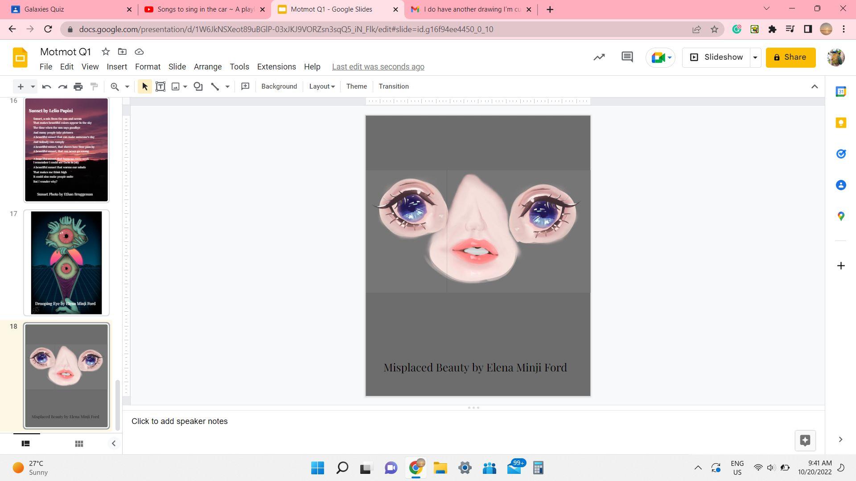Image resolution: width=856 pixels, height=481 pixels.
Task: Click the Share button
Action: 790,57
